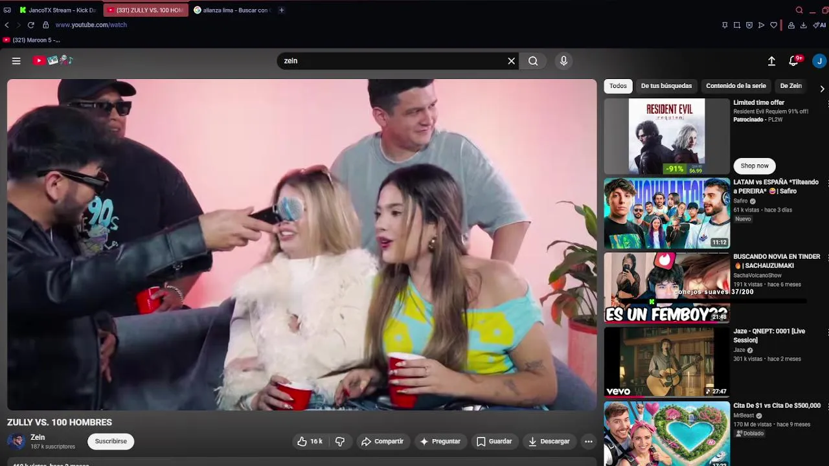Screen dimensions: 829x466
Task: Show more filter chips with right chevron
Action: pos(822,89)
